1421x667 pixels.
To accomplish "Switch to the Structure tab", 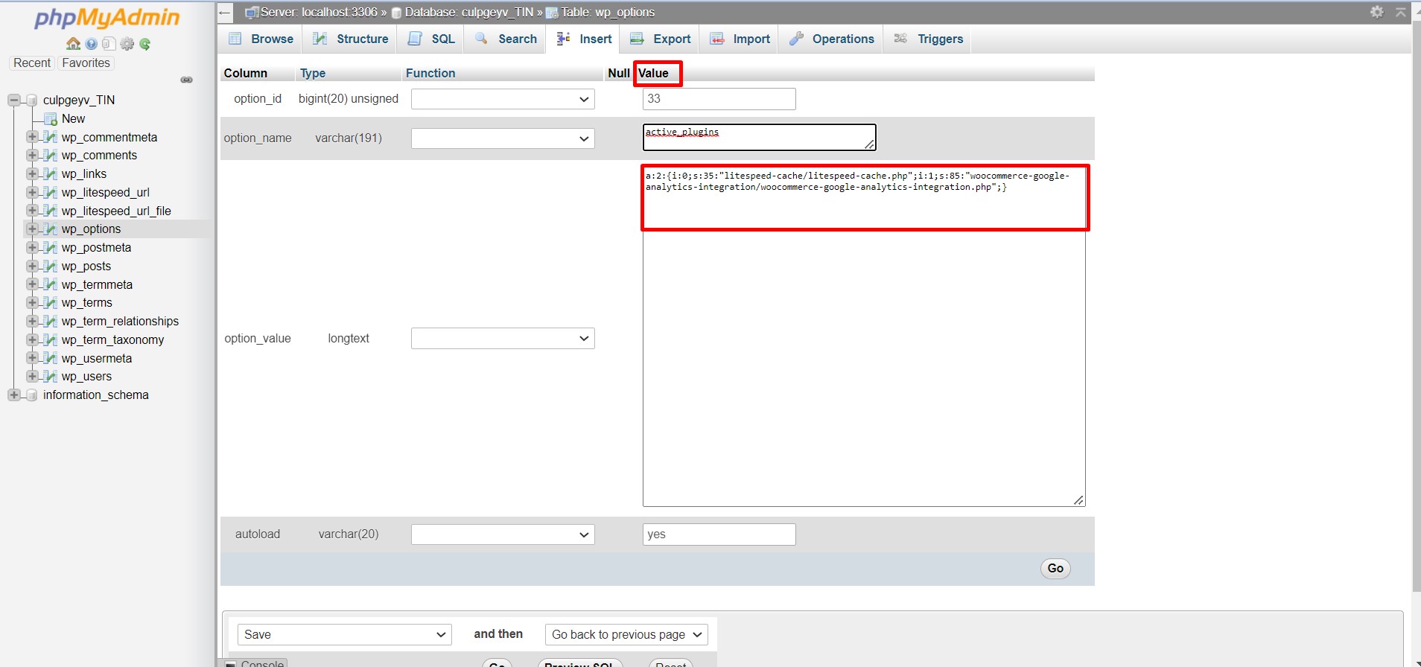I will (x=351, y=39).
